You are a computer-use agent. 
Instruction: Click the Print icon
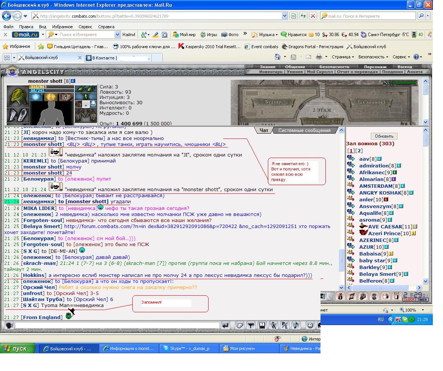319,57
